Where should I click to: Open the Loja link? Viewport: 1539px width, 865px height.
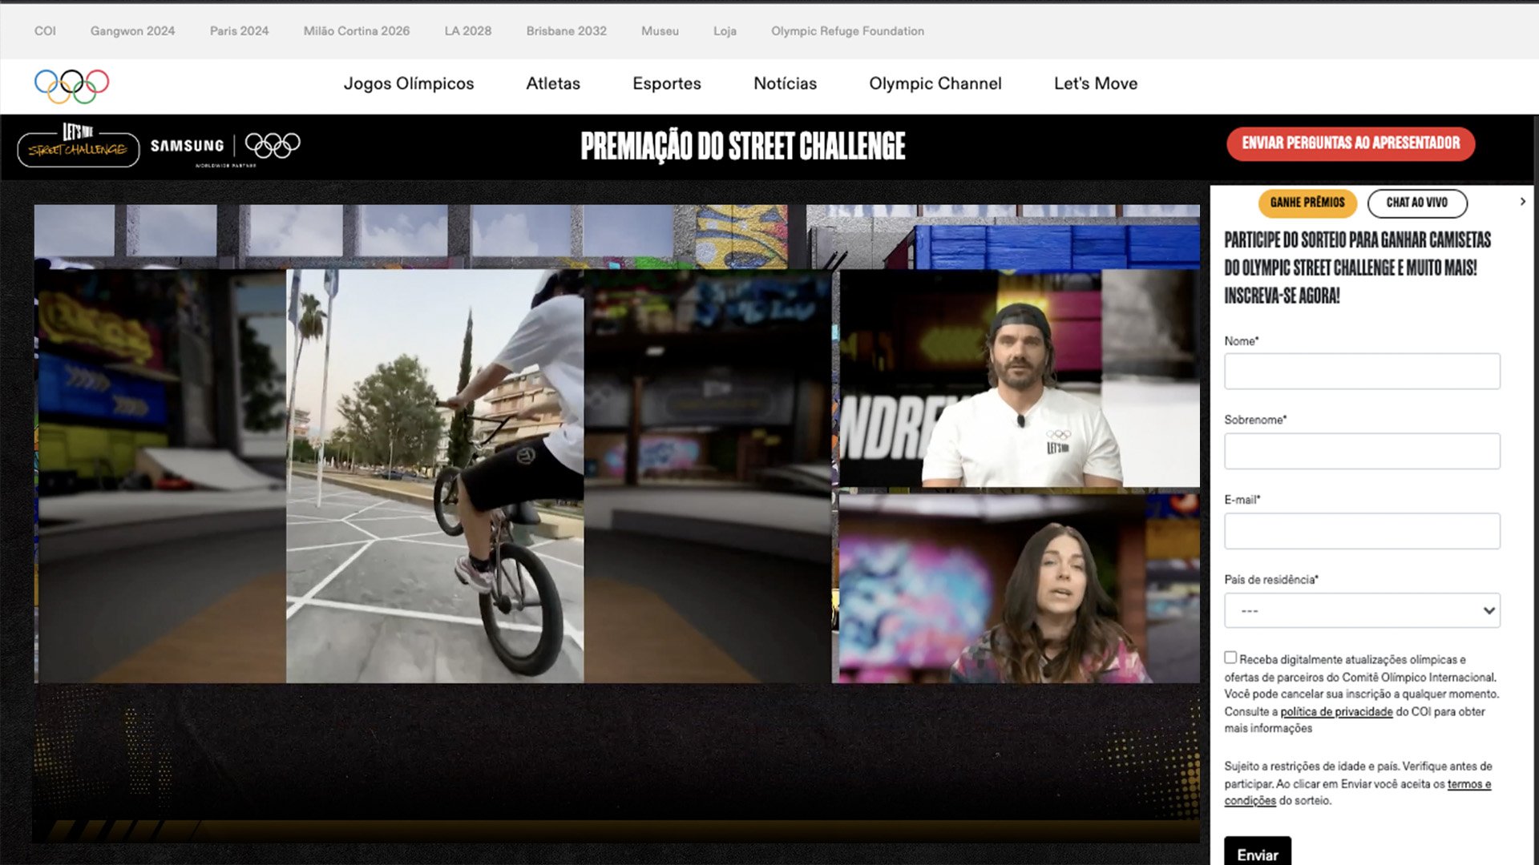pos(725,31)
